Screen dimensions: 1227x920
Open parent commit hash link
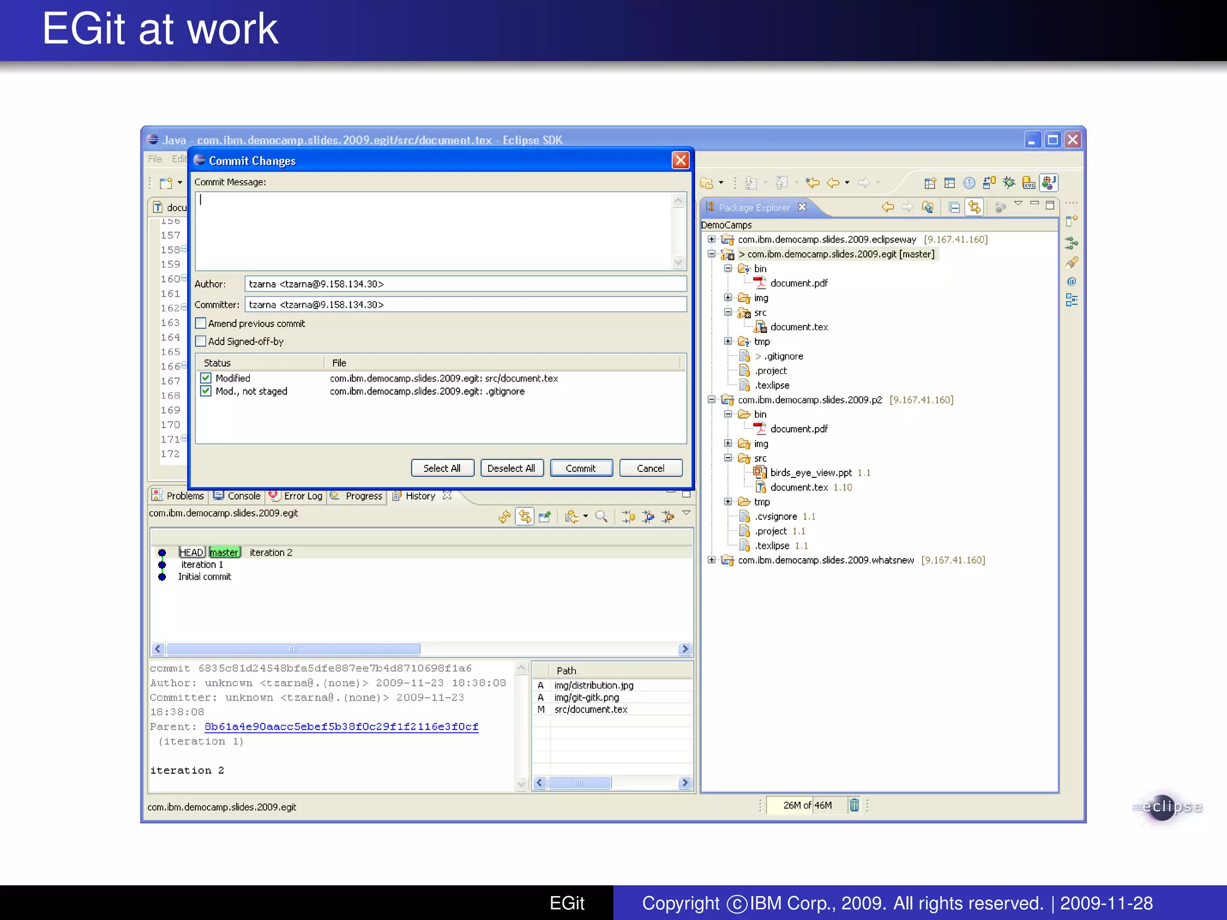point(341,727)
